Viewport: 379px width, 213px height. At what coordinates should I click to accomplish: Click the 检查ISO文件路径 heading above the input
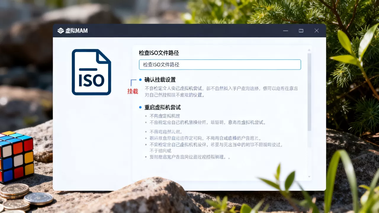[x=159, y=53]
